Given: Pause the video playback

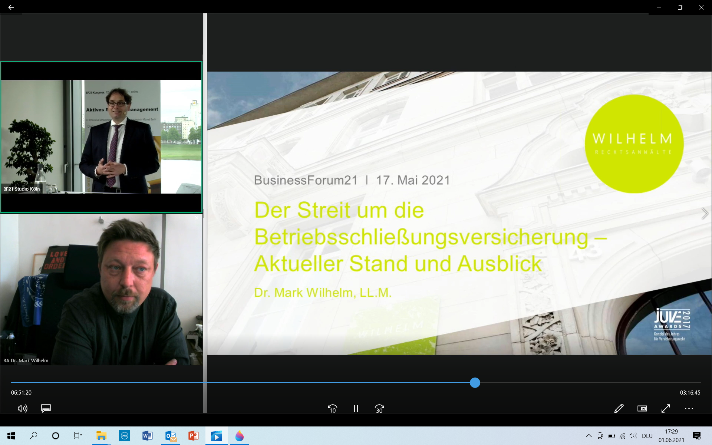Looking at the screenshot, I should point(356,408).
